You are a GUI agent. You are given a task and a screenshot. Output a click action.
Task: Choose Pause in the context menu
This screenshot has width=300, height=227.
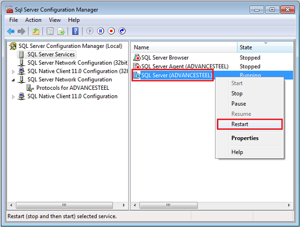[249, 104]
